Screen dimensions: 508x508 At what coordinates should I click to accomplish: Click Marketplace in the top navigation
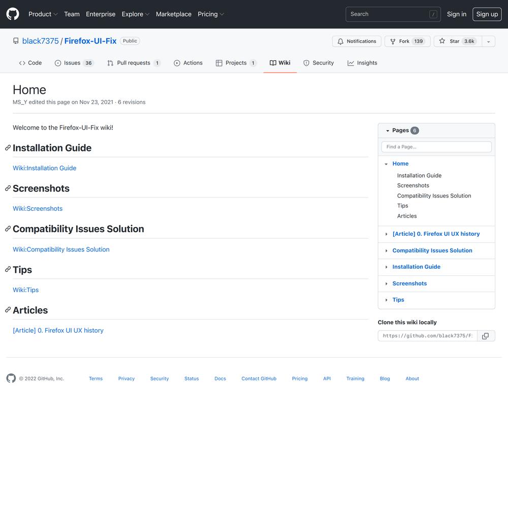(x=174, y=14)
